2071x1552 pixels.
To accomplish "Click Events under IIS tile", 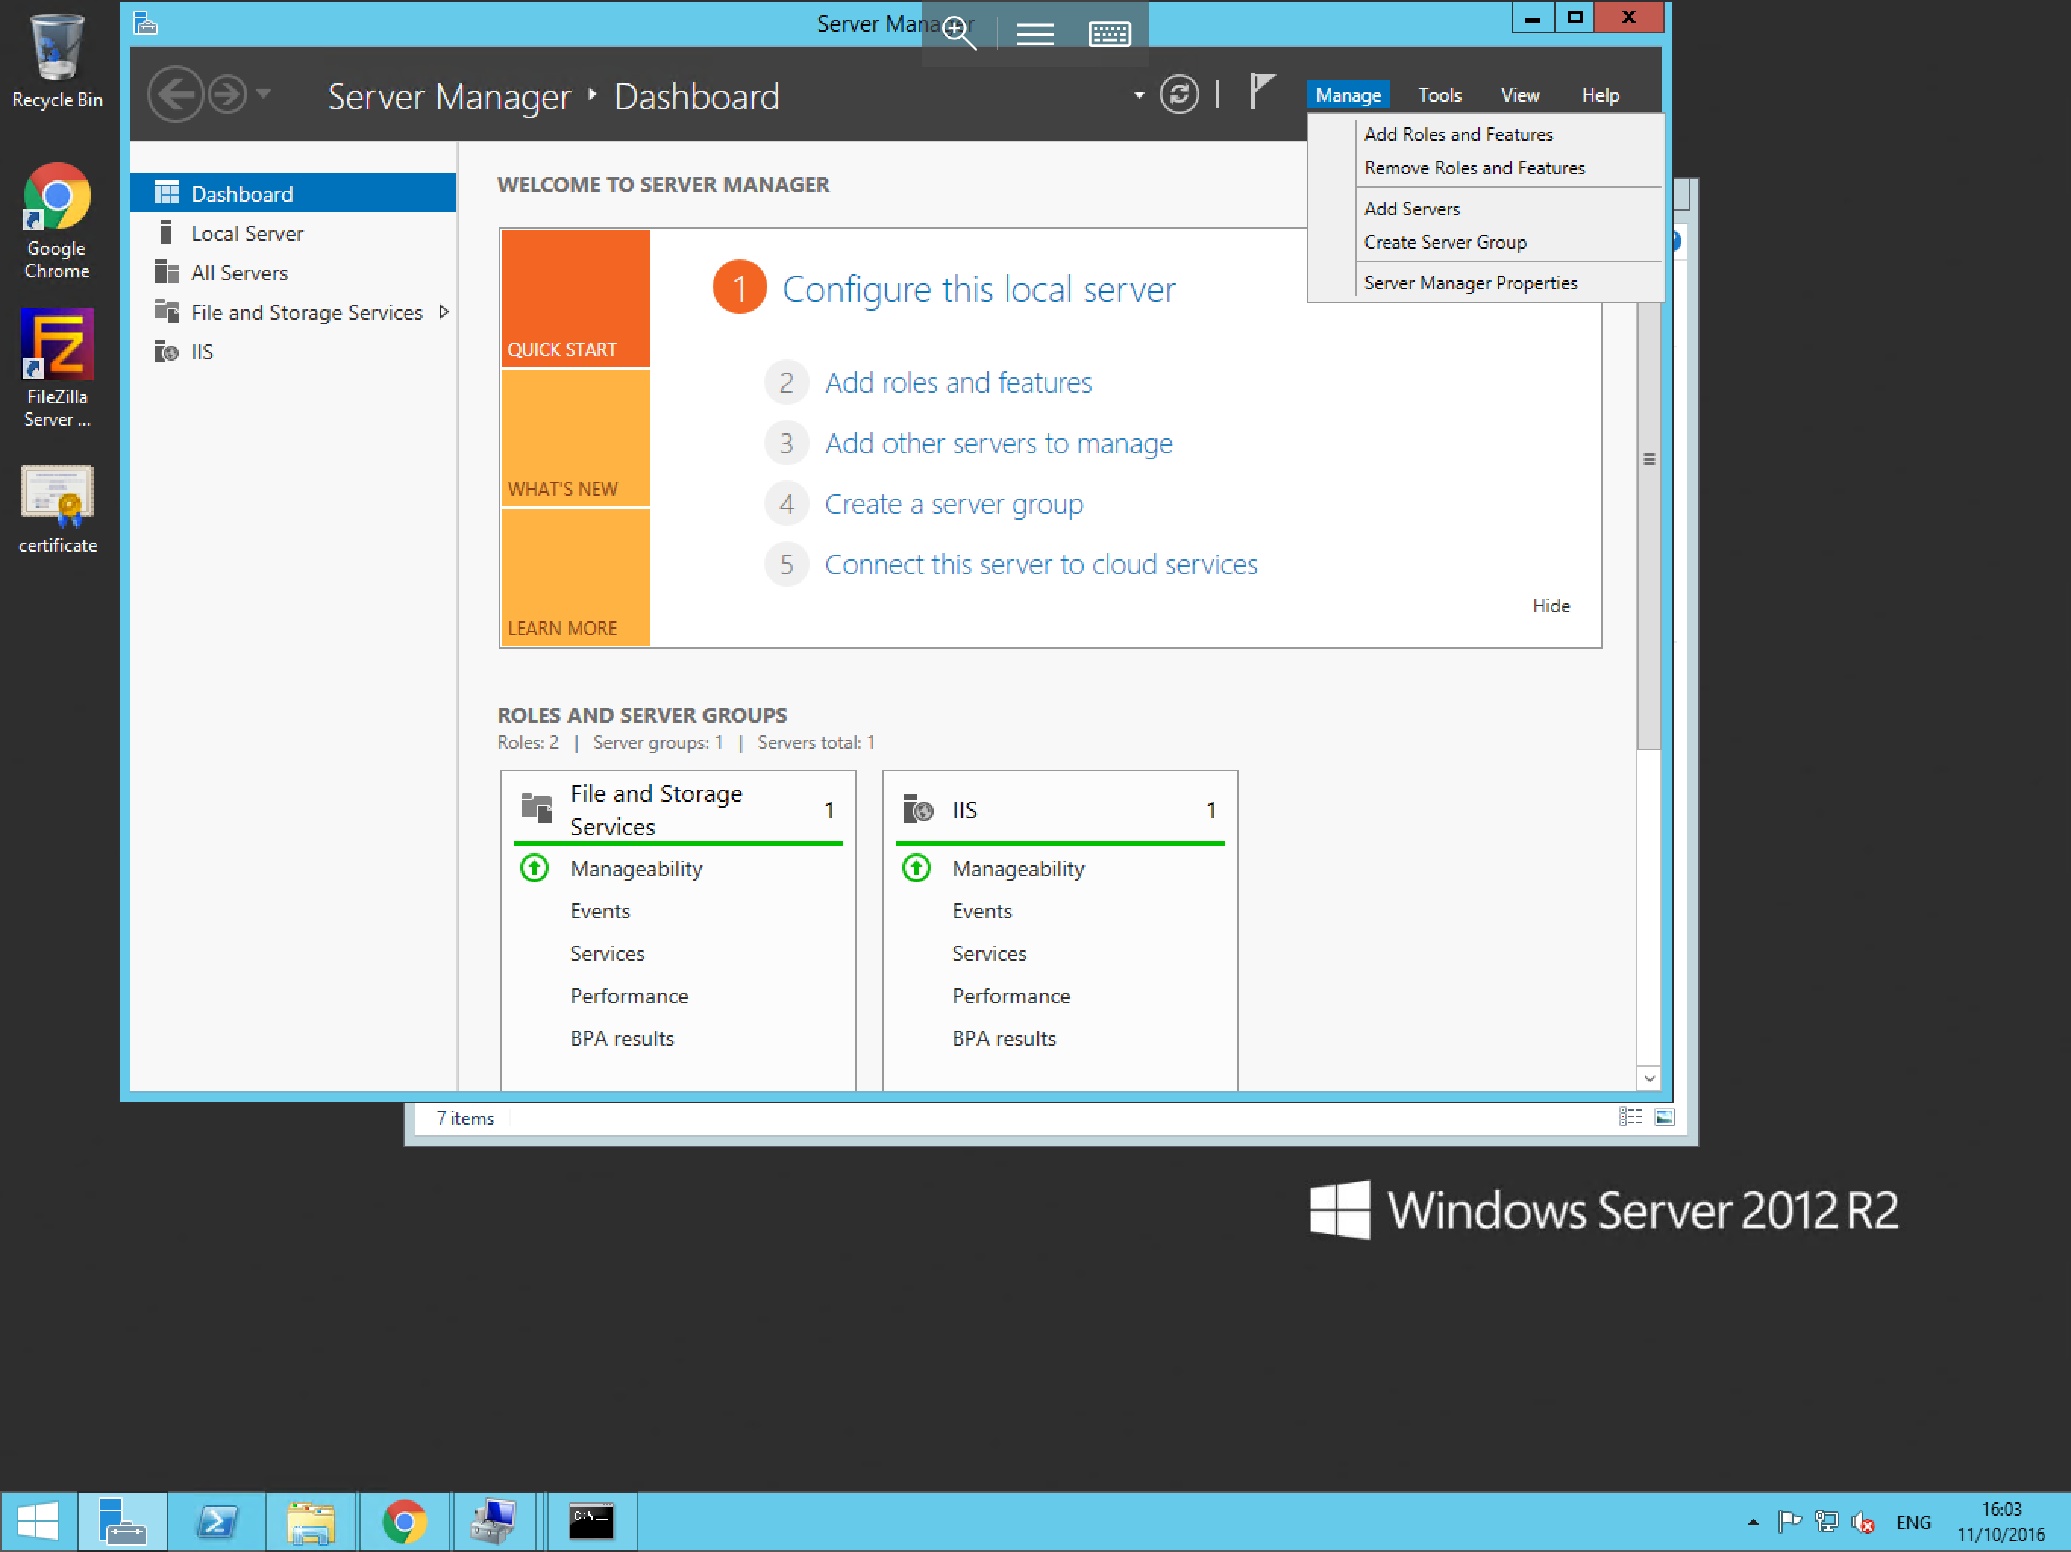I will 981,911.
